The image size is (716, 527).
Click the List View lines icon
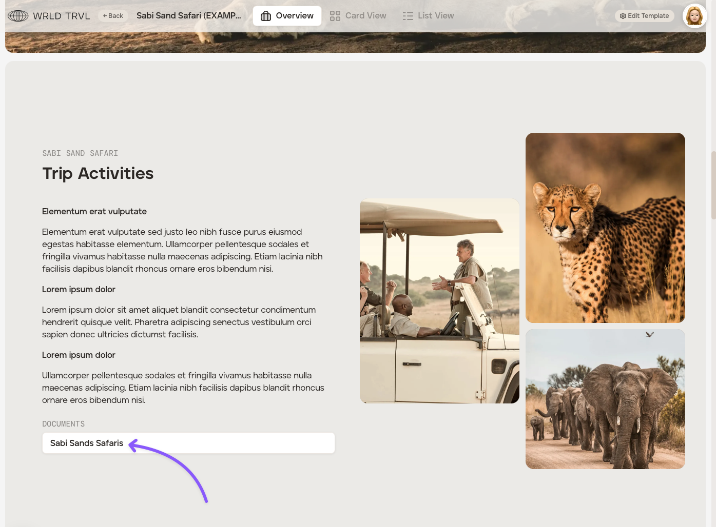(x=408, y=16)
